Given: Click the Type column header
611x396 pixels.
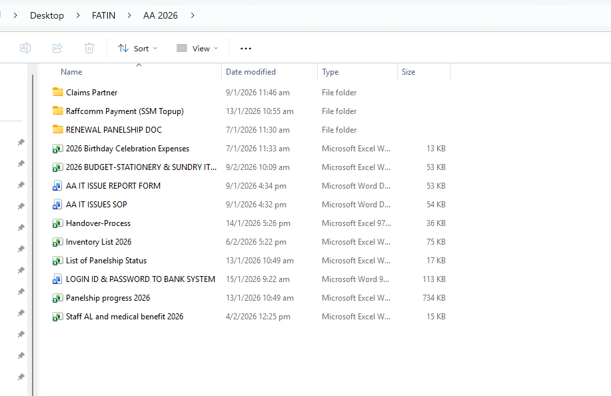Looking at the screenshot, I should 330,72.
